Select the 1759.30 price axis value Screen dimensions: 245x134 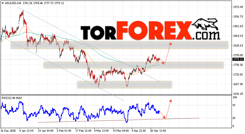(x=238, y=65)
